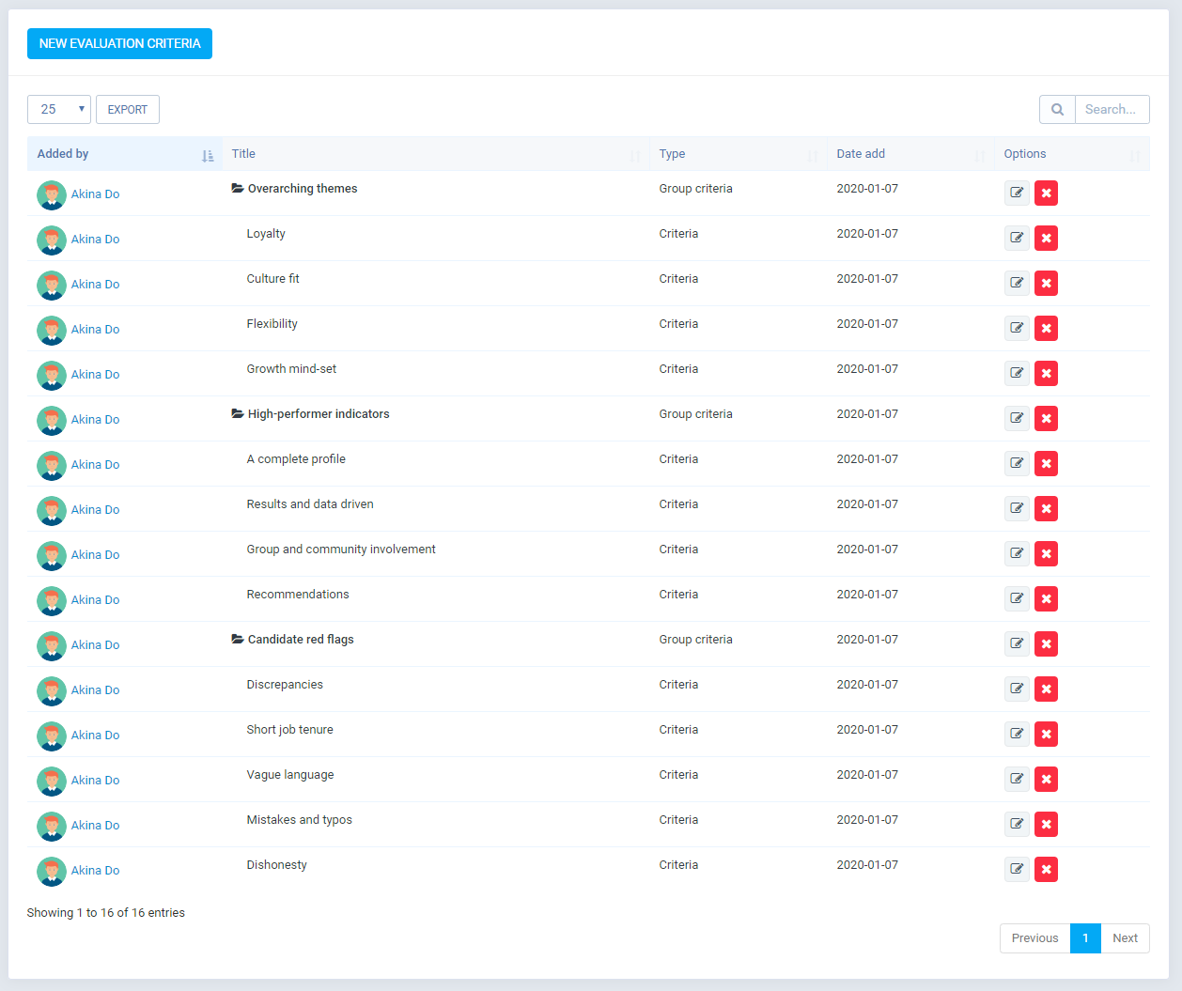The height and width of the screenshot is (991, 1182).
Task: Focus the Search text field
Action: pos(1112,110)
